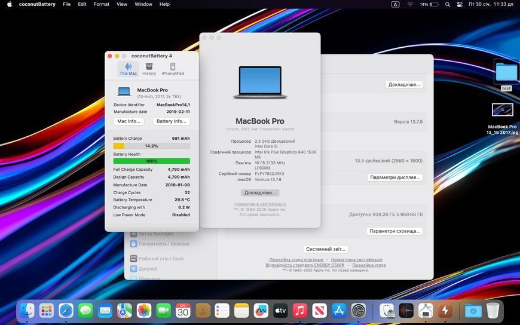This screenshot has height=325, width=520.
Task: Open Launchpad from the Dock
Action: 47,311
